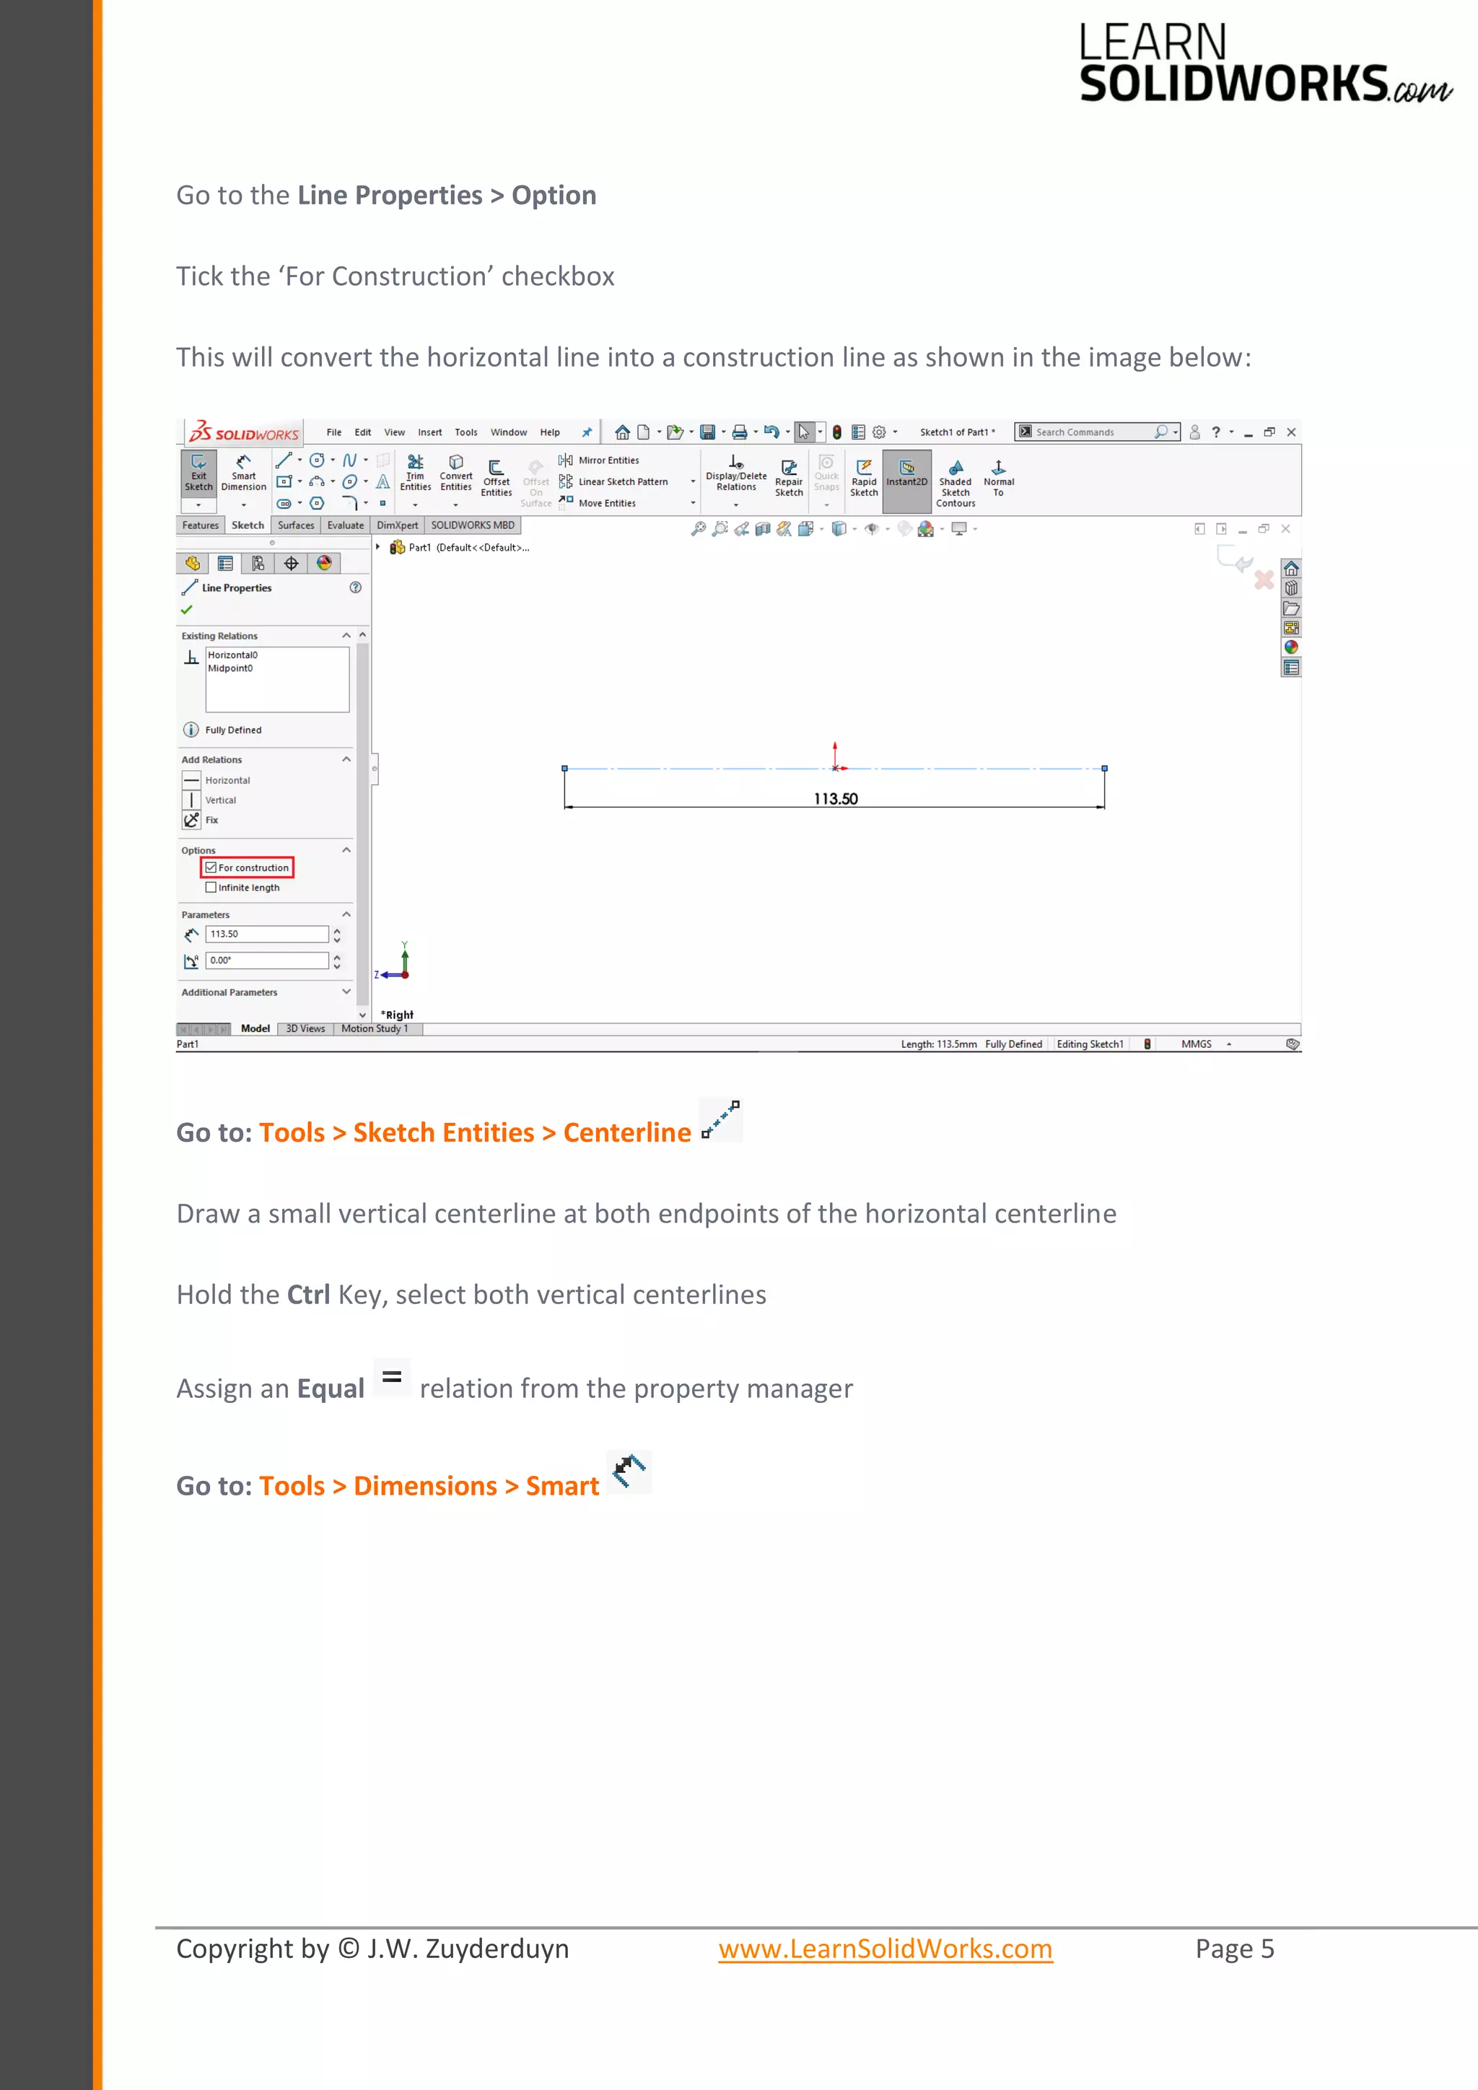Click Move Entities
Image resolution: width=1478 pixels, height=2090 pixels.
click(597, 502)
